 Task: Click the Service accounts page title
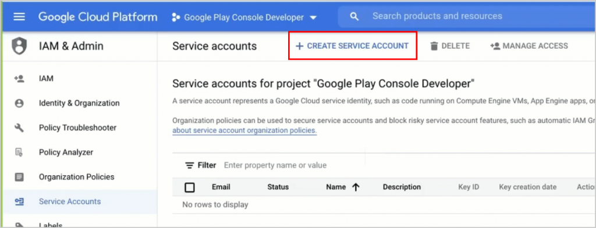pos(214,46)
